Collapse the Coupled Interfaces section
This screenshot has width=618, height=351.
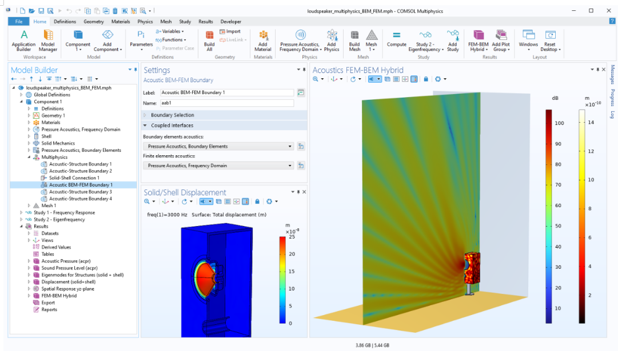(145, 126)
